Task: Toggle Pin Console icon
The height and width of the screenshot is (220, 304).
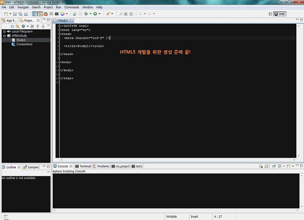Action: coord(274,166)
